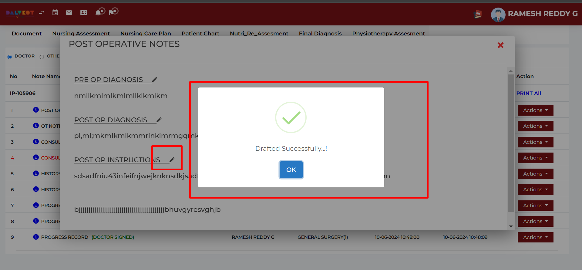Open the mail envelope icon
The image size is (582, 270).
69,12
